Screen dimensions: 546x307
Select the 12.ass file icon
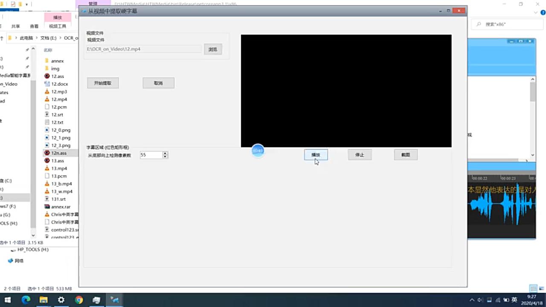point(47,76)
